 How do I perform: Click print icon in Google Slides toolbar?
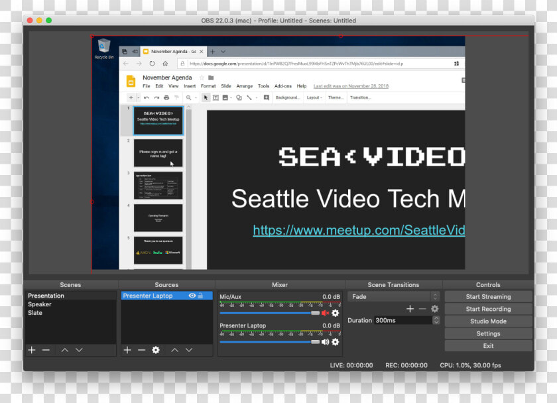pos(166,97)
